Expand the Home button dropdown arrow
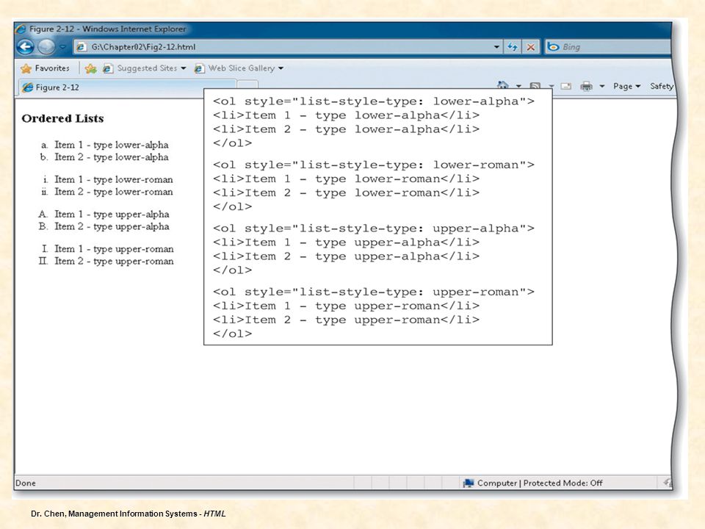 (518, 86)
